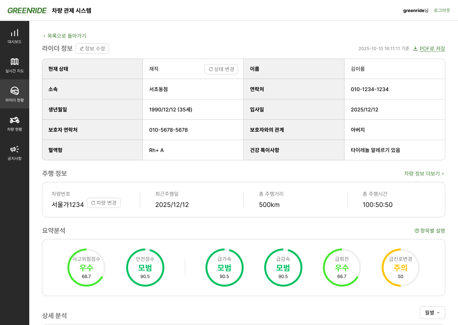This screenshot has width=458, height=325.
Task: Open the 대시보드 bar chart icon
Action: [x=15, y=33]
